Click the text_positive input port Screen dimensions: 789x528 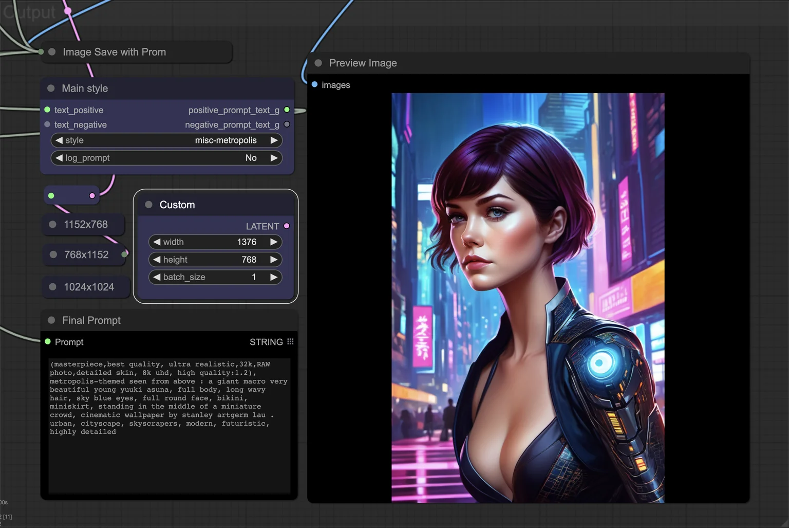click(47, 110)
